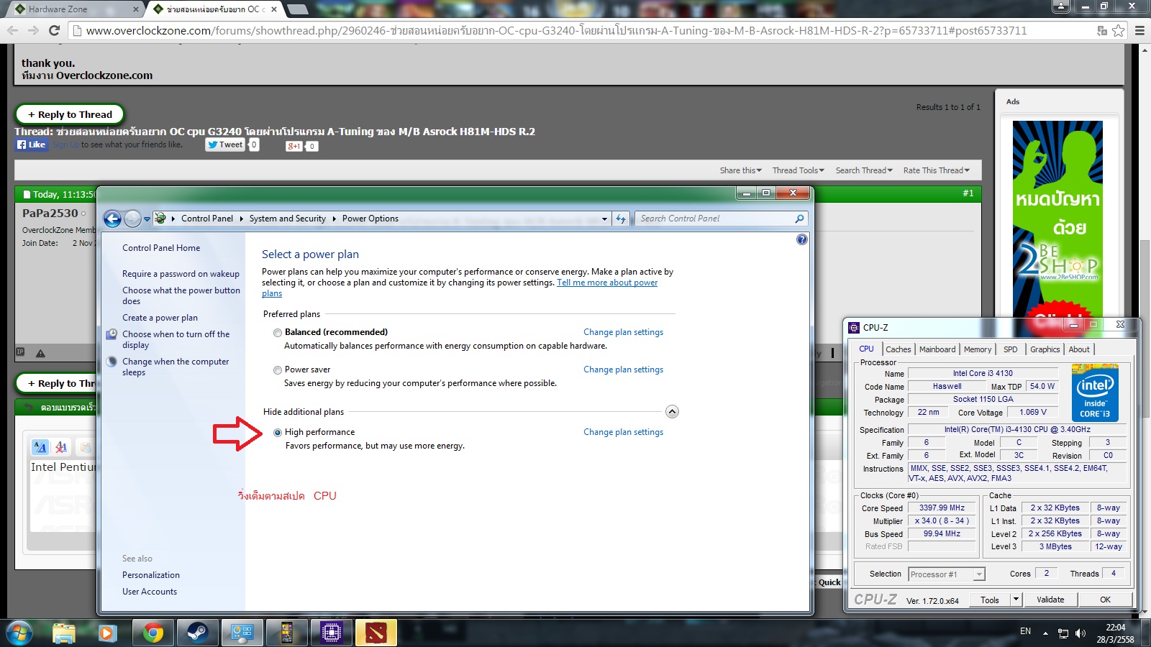Screen dimensions: 1151x647
Task: Open Windows Explorer from the taskbar
Action: tap(63, 633)
